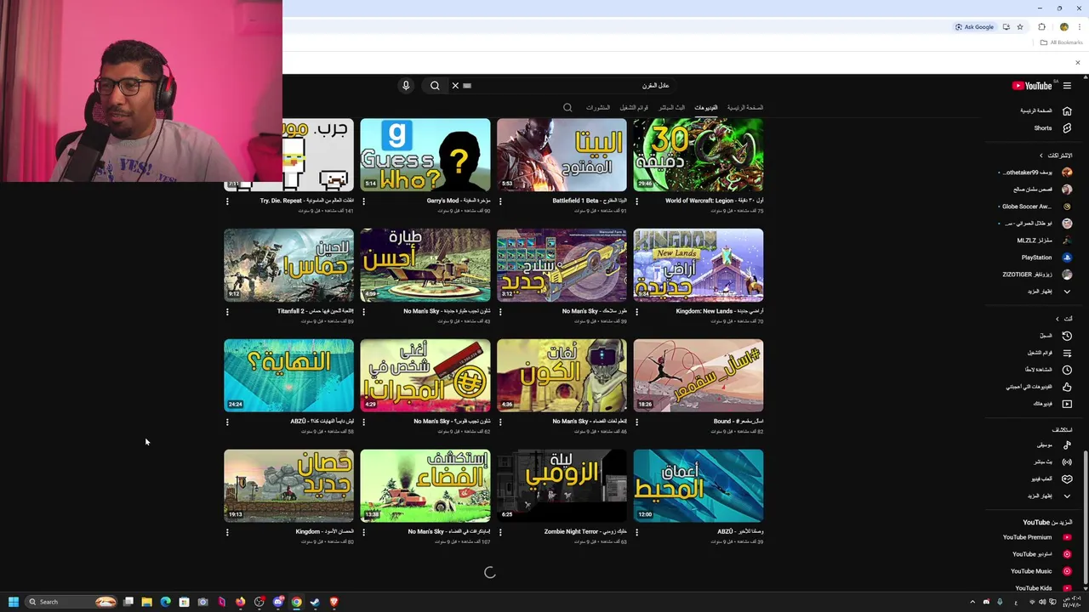Viewport: 1089px width, 612px height.
Task: Open All Bookmarks folder in Chrome
Action: [x=1061, y=42]
